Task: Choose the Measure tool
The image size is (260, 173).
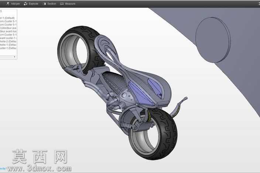Action: (x=68, y=4)
